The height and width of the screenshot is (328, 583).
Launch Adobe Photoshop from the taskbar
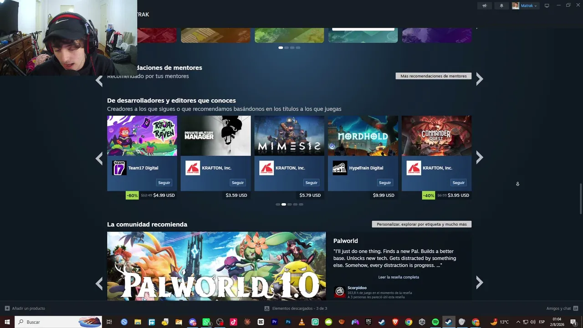coord(288,322)
